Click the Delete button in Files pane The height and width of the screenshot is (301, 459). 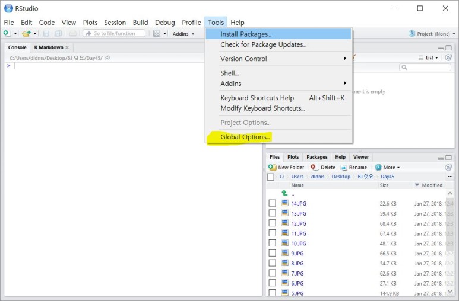323,168
